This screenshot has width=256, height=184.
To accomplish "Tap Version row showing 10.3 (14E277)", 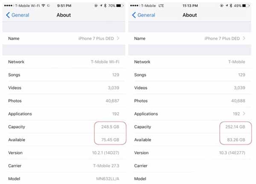I will pyautogui.click(x=190, y=153).
